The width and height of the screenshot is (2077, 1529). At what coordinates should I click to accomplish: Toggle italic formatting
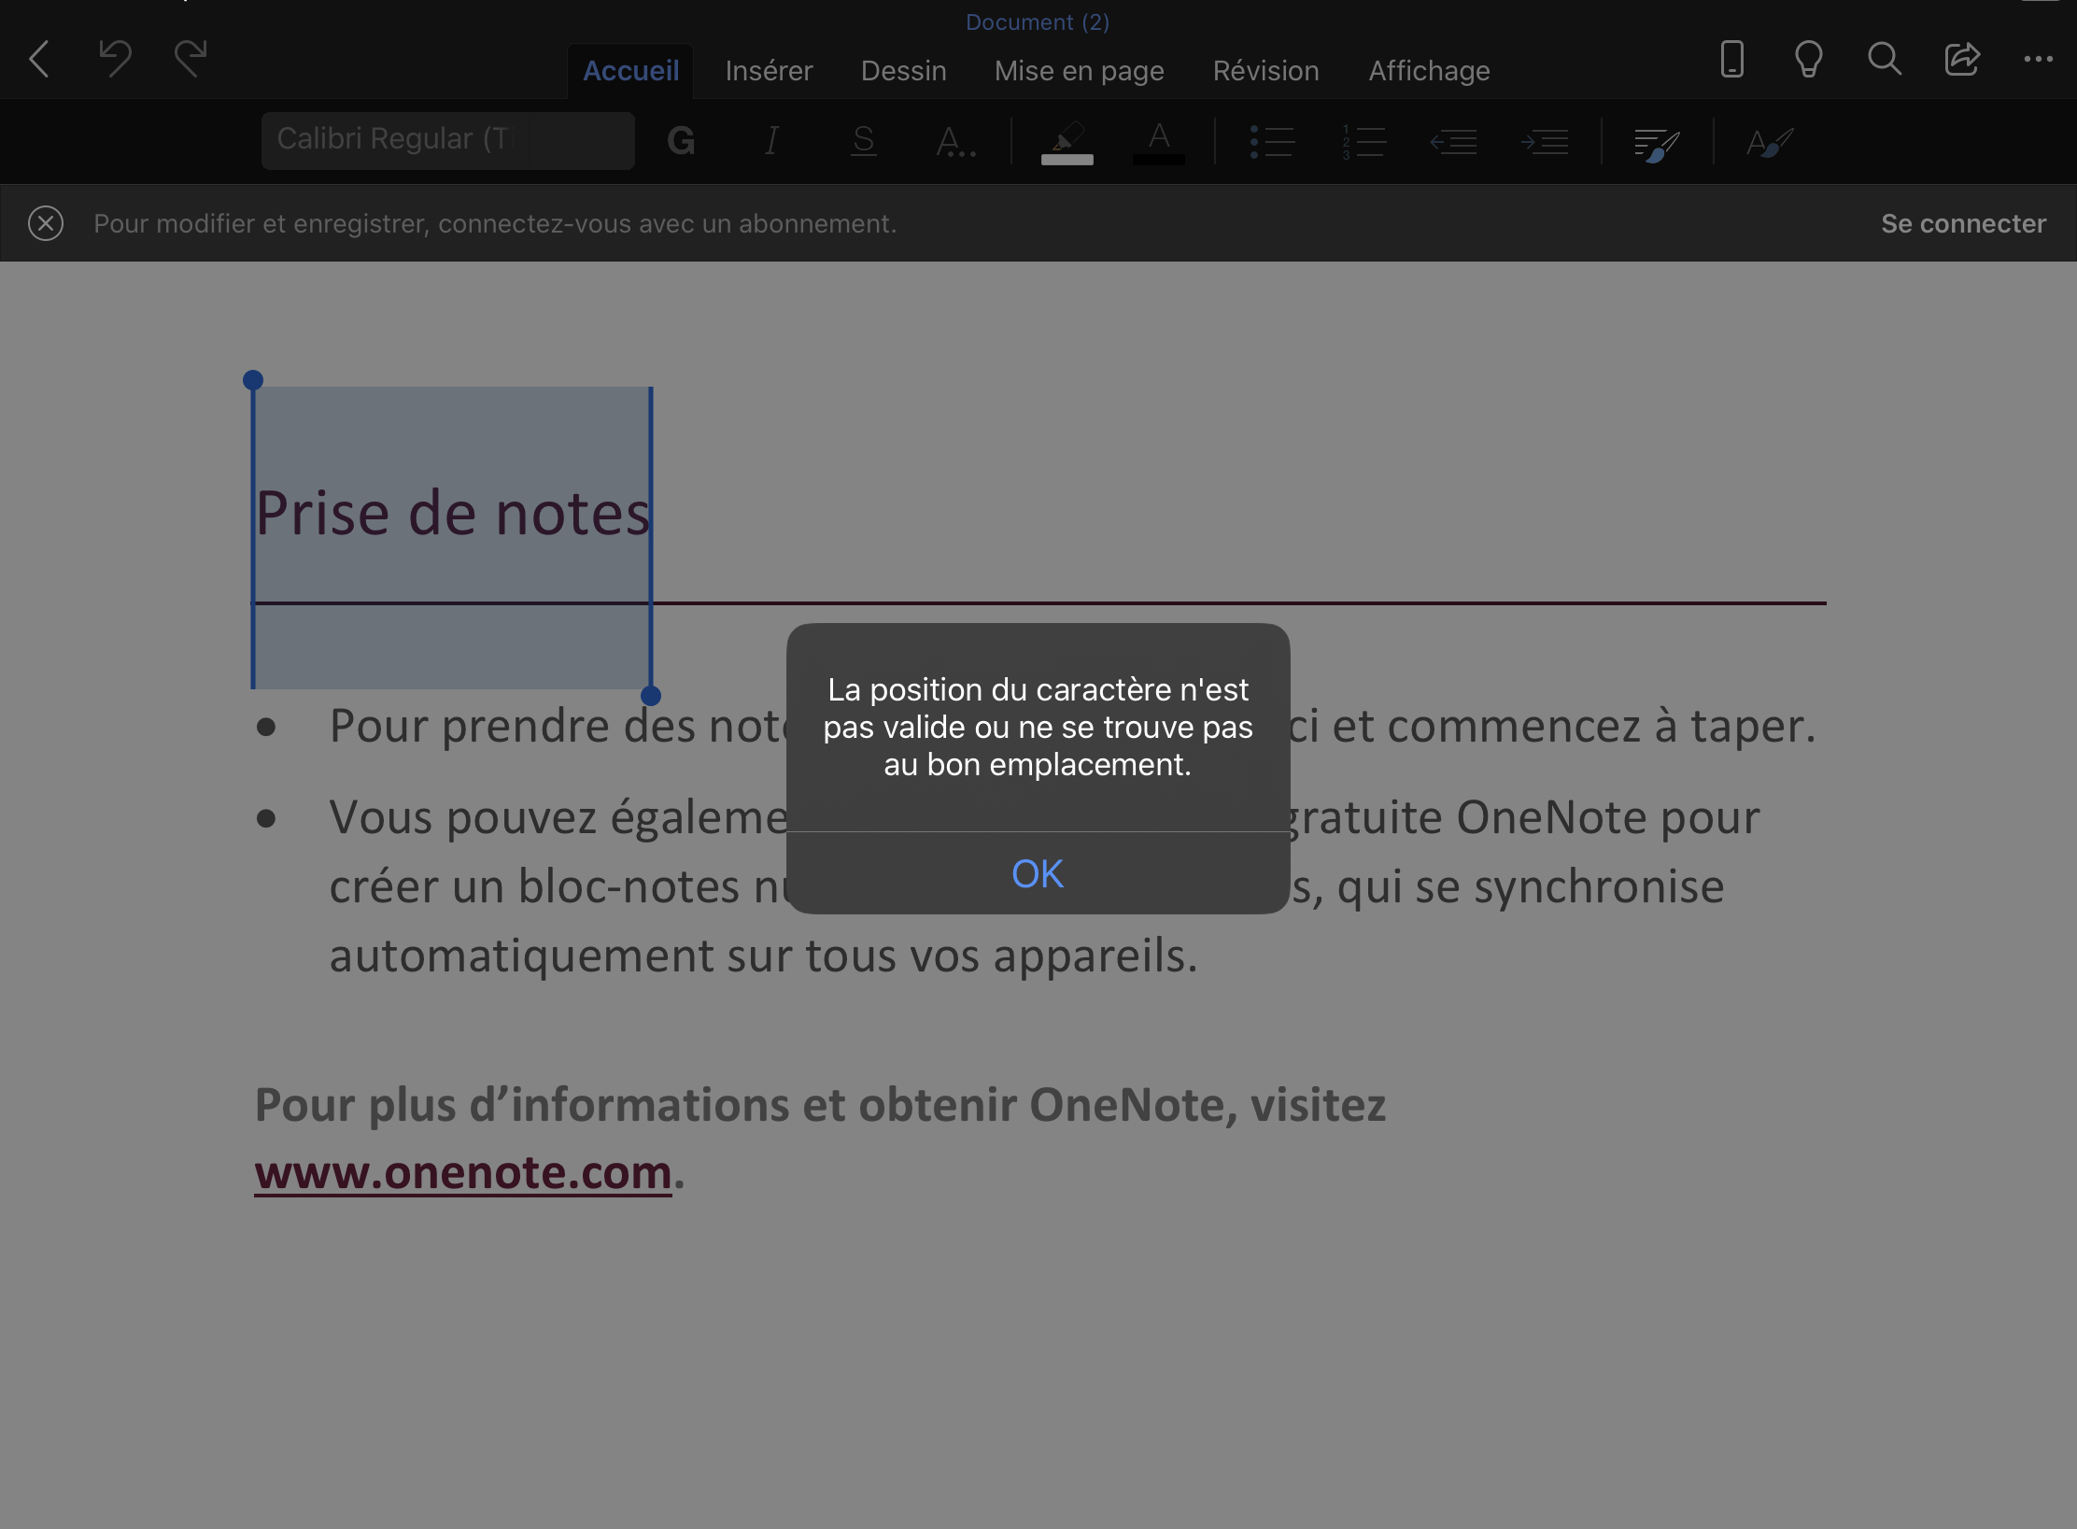[x=771, y=142]
